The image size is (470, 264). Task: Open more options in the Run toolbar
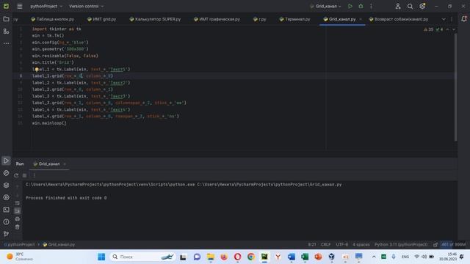pyautogui.click(x=34, y=175)
